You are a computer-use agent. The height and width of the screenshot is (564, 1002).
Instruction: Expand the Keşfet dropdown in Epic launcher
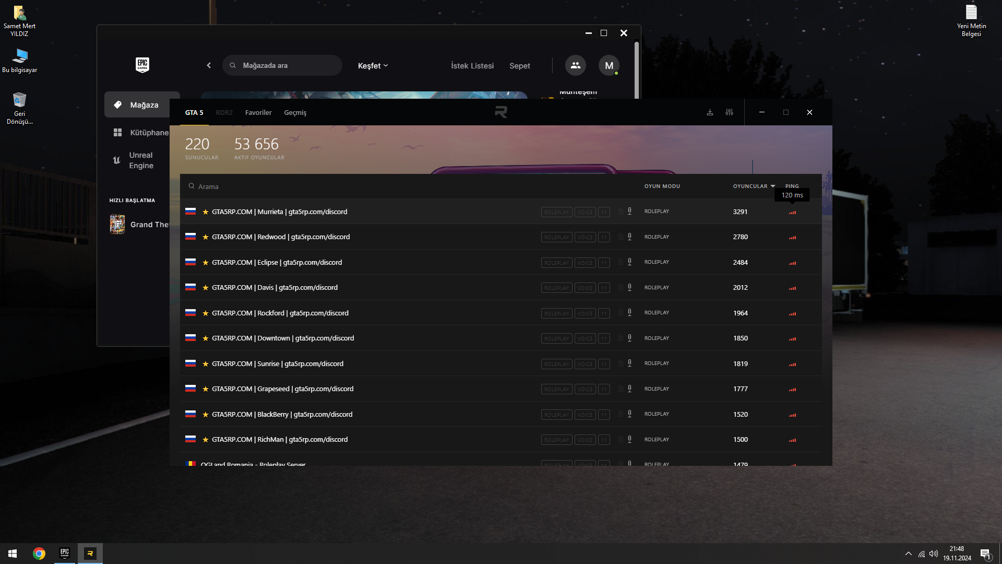(373, 66)
